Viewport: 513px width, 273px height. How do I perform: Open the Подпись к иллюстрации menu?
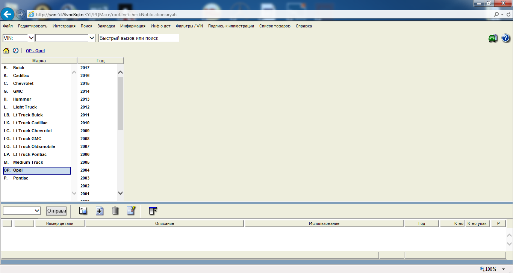point(231,26)
